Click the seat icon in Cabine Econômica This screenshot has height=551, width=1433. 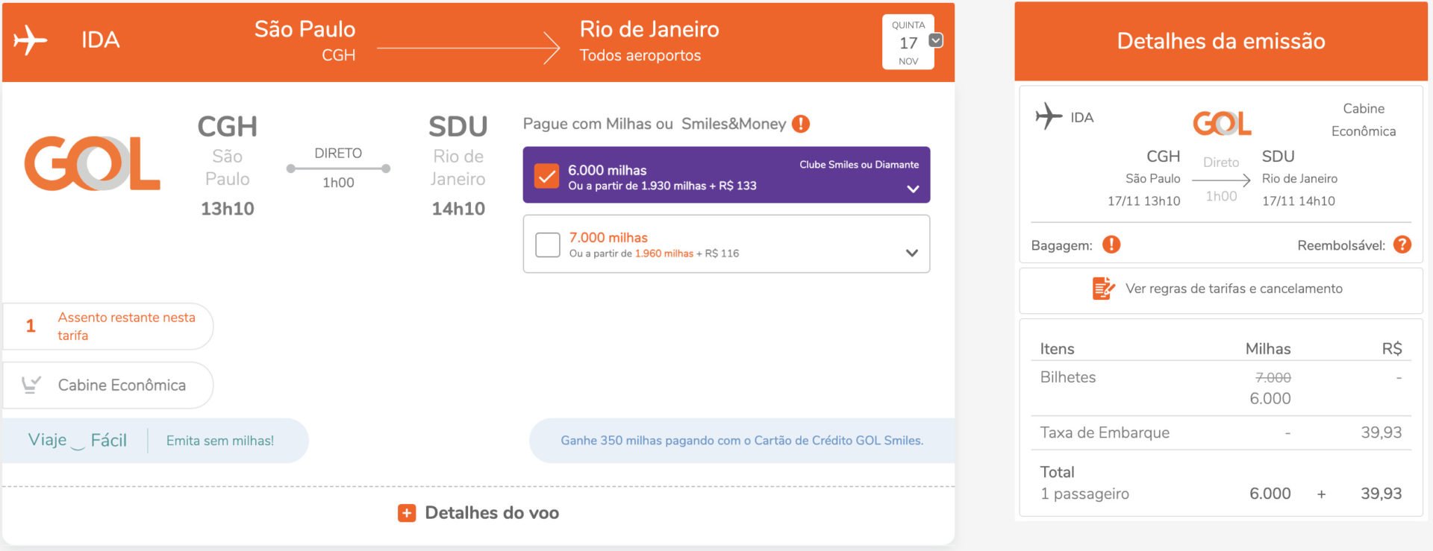pos(31,385)
